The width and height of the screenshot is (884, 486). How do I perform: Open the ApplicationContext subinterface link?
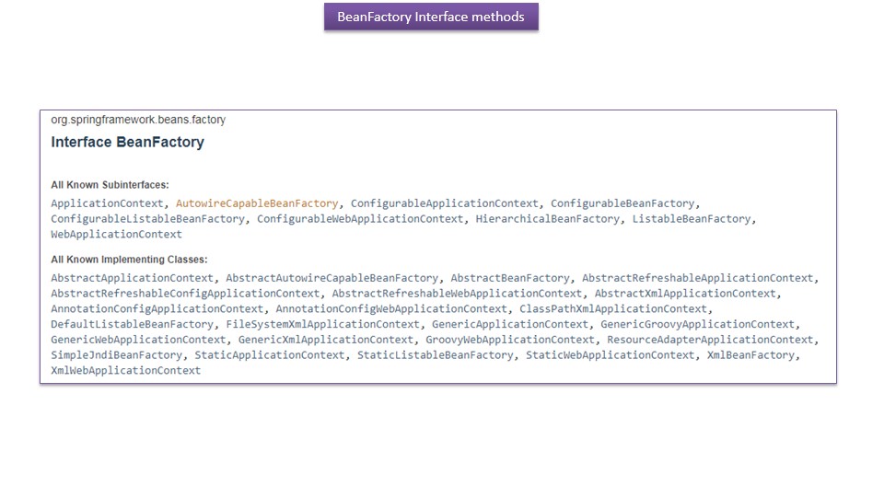(107, 203)
